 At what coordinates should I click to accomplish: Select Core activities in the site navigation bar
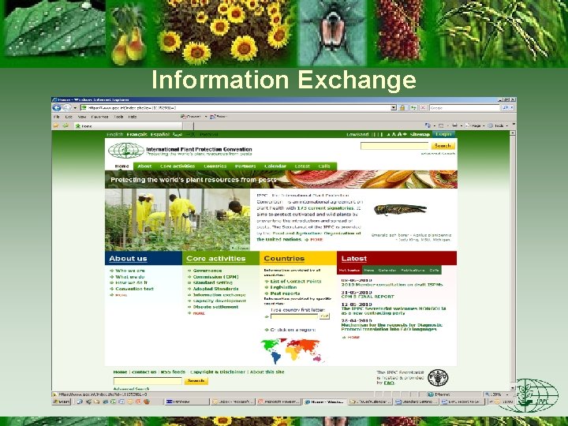(177, 166)
